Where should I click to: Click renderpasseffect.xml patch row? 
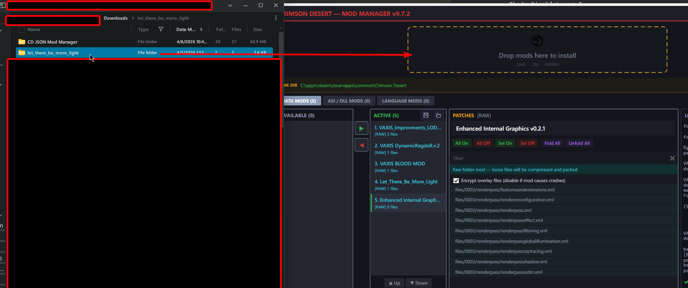coord(564,220)
